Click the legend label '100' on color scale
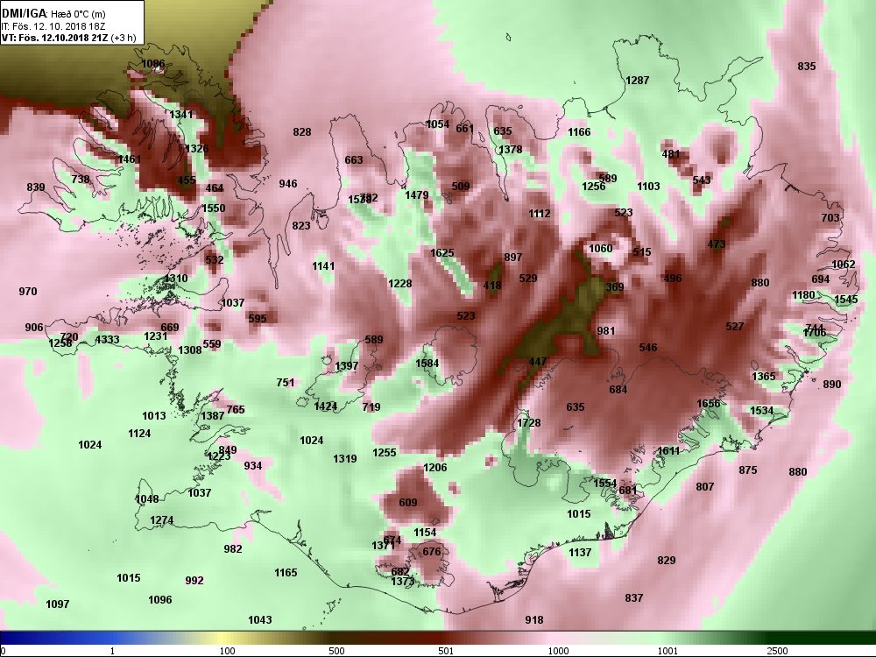 click(x=228, y=651)
